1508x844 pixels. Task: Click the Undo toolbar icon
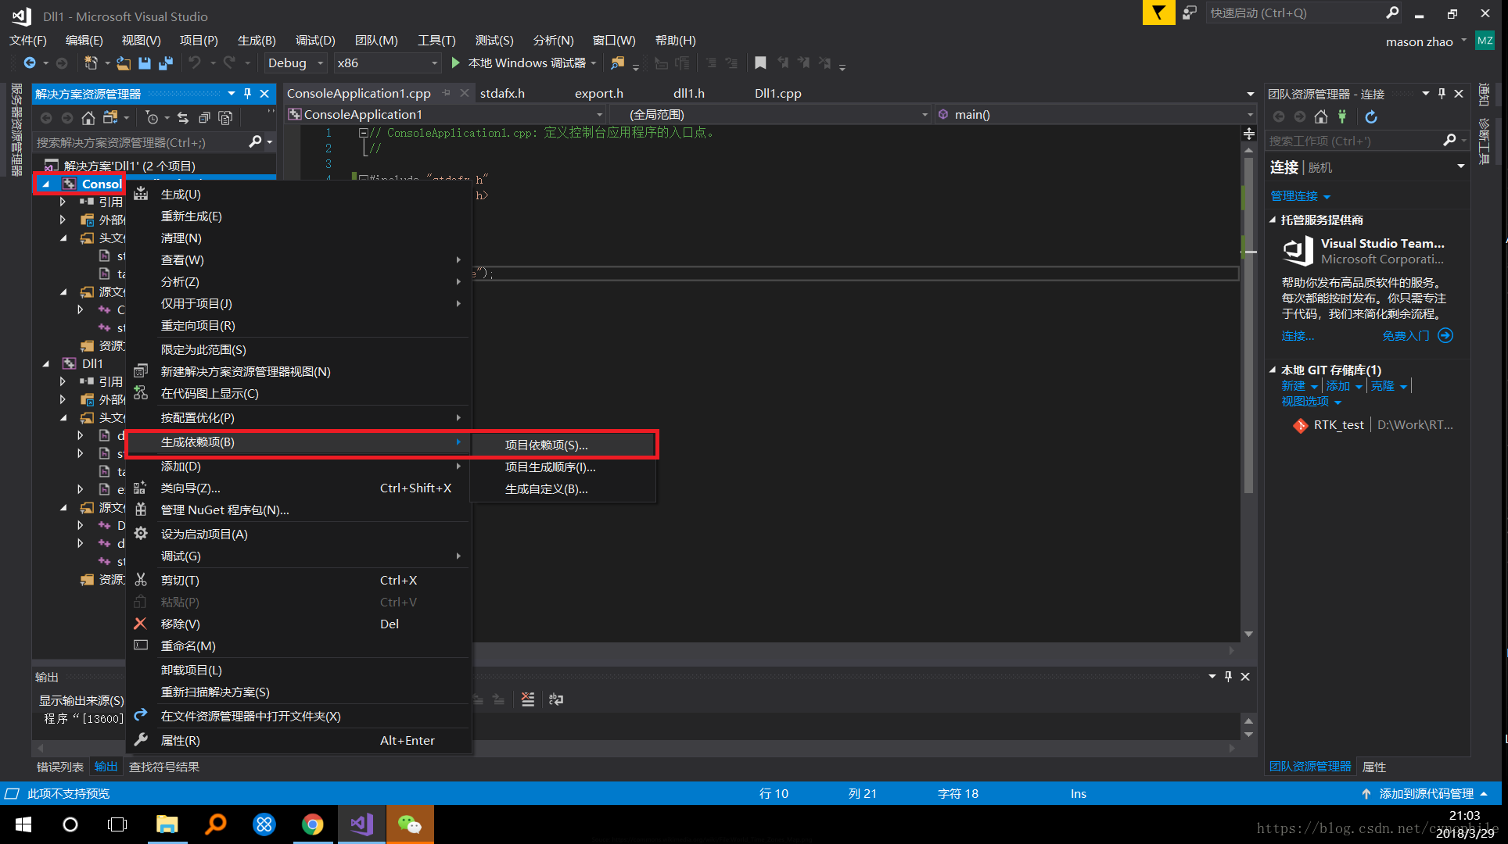(195, 63)
